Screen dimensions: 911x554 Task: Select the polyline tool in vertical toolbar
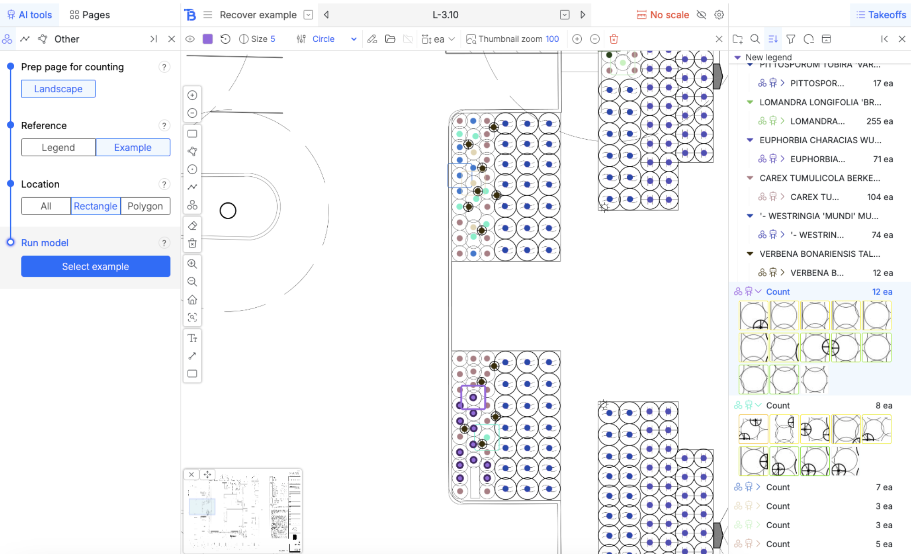(x=192, y=187)
